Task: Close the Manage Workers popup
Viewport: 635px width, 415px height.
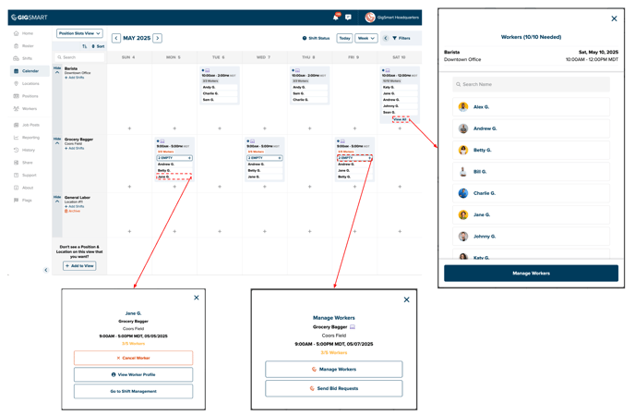Action: click(407, 299)
